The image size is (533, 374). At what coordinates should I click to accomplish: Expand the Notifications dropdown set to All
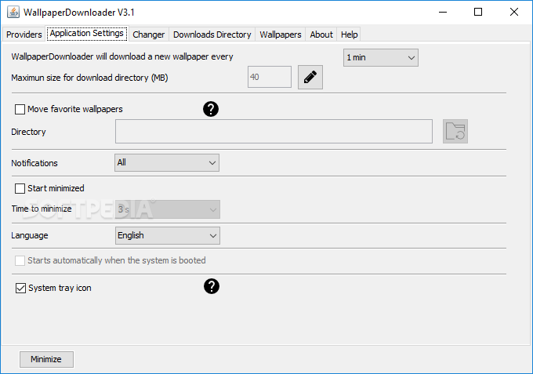167,162
